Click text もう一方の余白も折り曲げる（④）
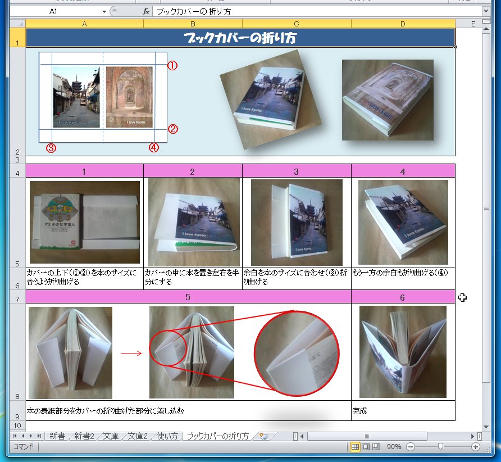Image resolution: width=501 pixels, height=462 pixels. (400, 273)
